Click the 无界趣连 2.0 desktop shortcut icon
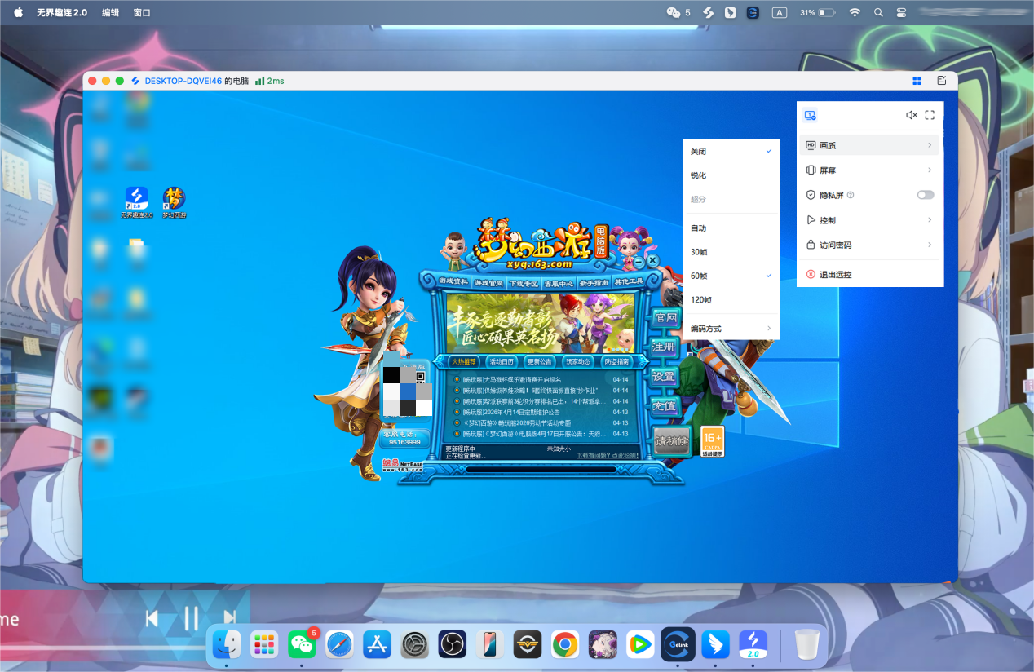 coord(136,200)
